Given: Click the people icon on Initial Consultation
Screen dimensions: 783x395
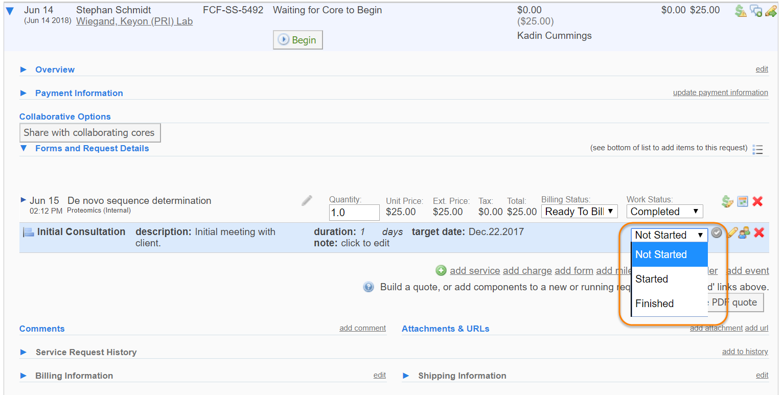Looking at the screenshot, I should pos(745,233).
